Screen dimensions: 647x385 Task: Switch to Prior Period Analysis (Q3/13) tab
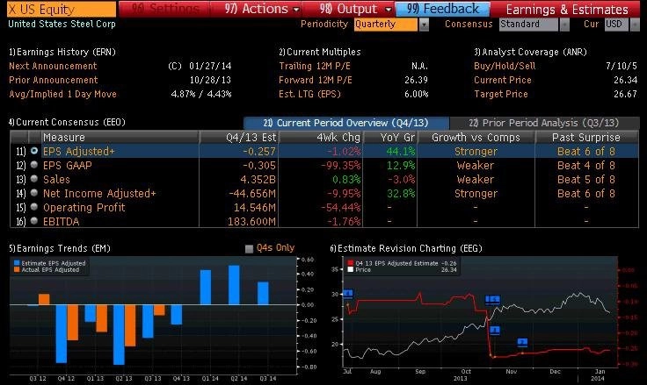tap(544, 123)
